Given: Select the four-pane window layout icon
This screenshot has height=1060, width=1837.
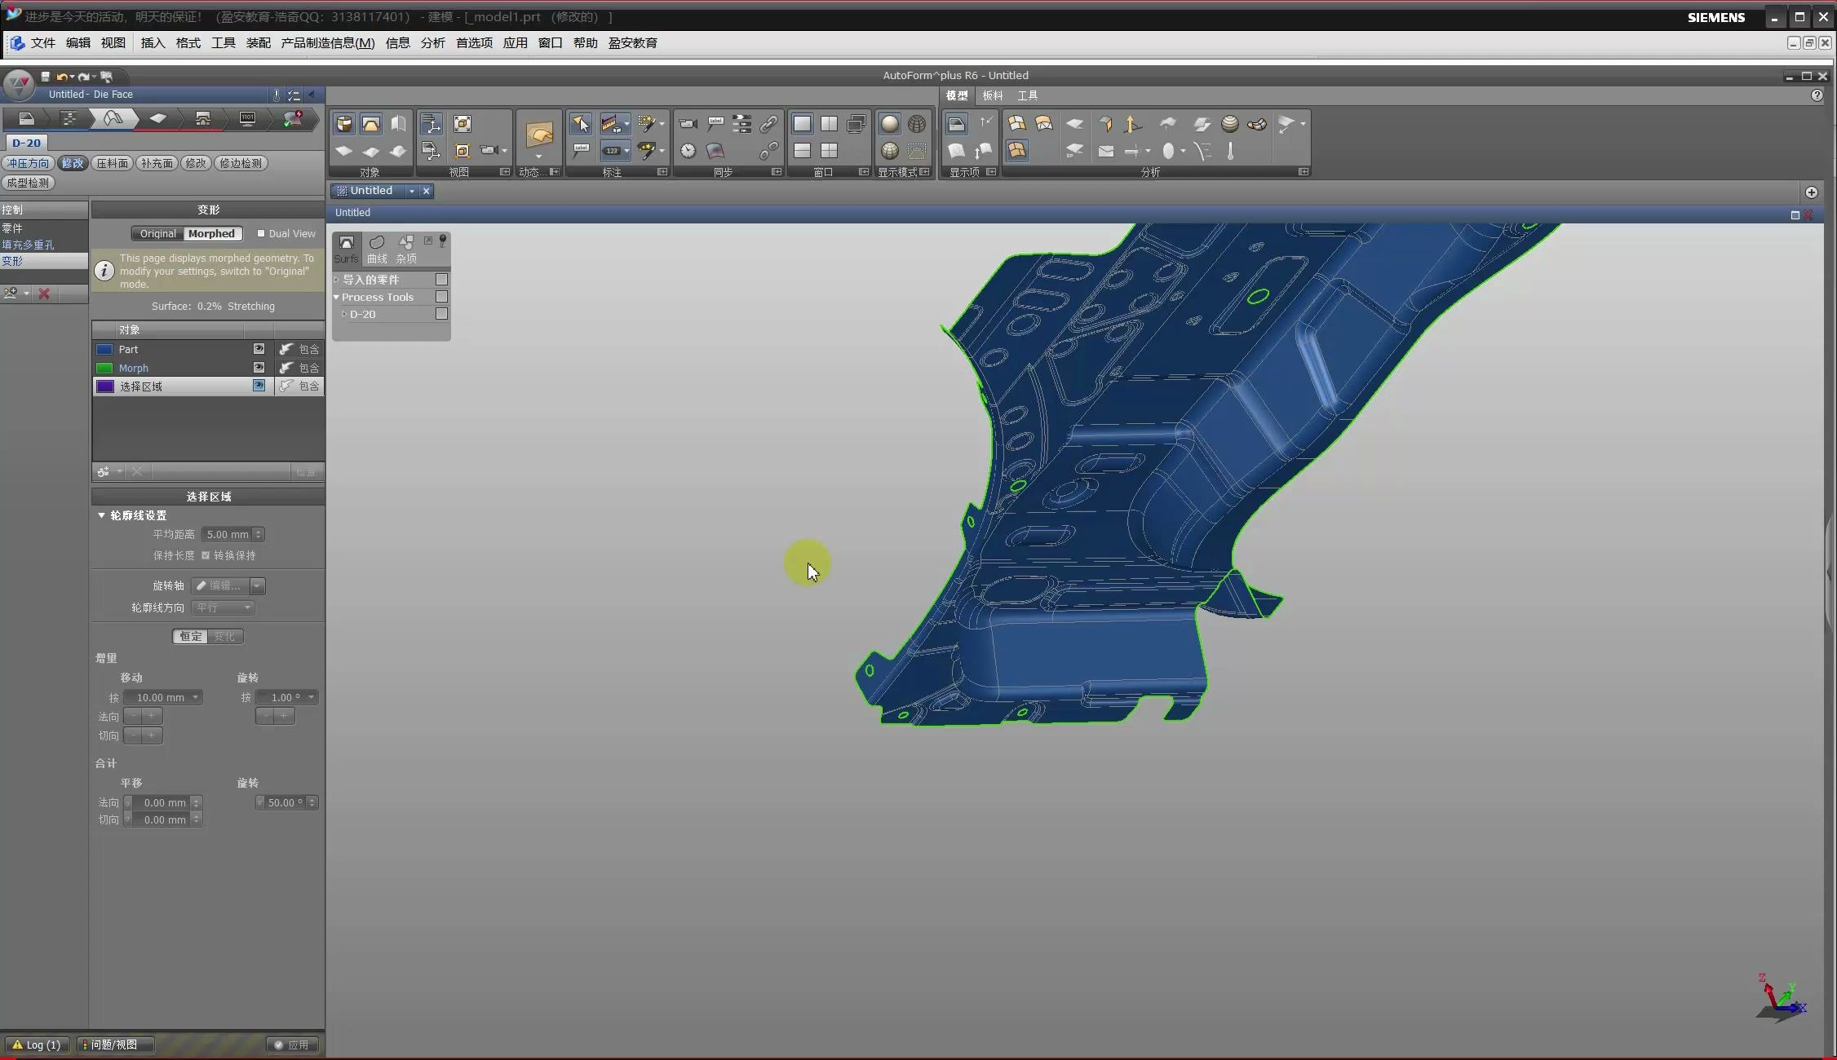Looking at the screenshot, I should click(829, 151).
